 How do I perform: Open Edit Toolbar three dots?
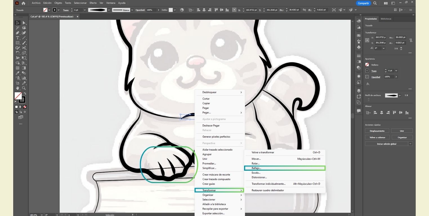coord(21,124)
